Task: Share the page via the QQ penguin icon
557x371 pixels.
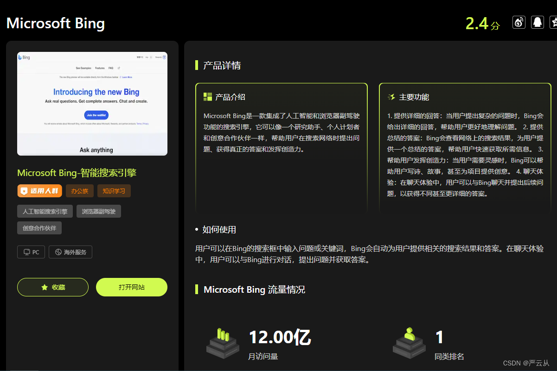Action: (x=537, y=22)
